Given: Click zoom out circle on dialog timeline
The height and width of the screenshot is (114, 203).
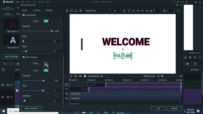Looking at the screenshot, I should click(158, 76).
